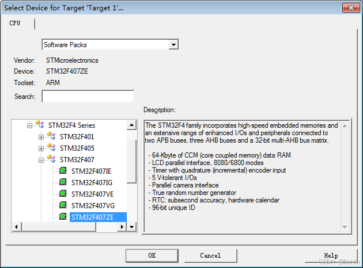This screenshot has height=268, width=363.
Task: Close the Select Device dialog
Action: [351, 8]
